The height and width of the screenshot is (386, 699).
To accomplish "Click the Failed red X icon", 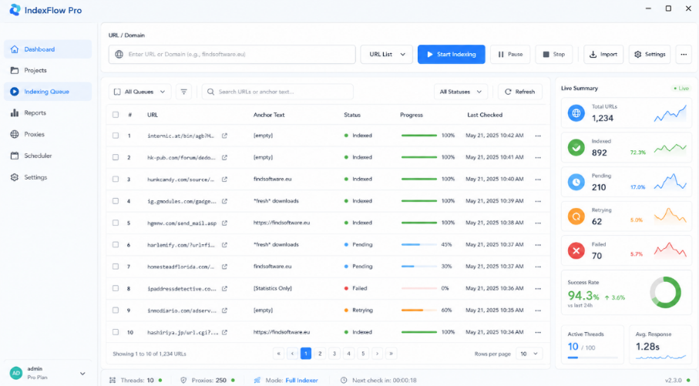I will point(576,251).
